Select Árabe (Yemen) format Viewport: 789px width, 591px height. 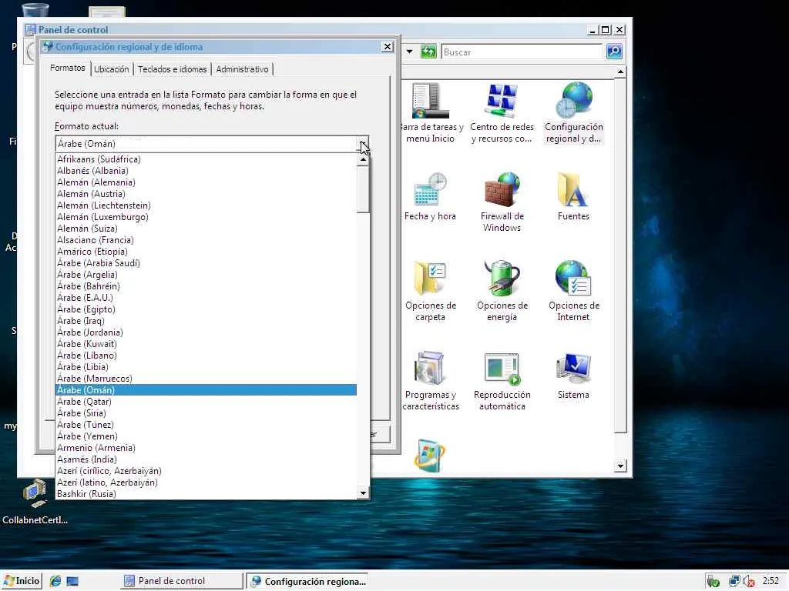coord(206,437)
